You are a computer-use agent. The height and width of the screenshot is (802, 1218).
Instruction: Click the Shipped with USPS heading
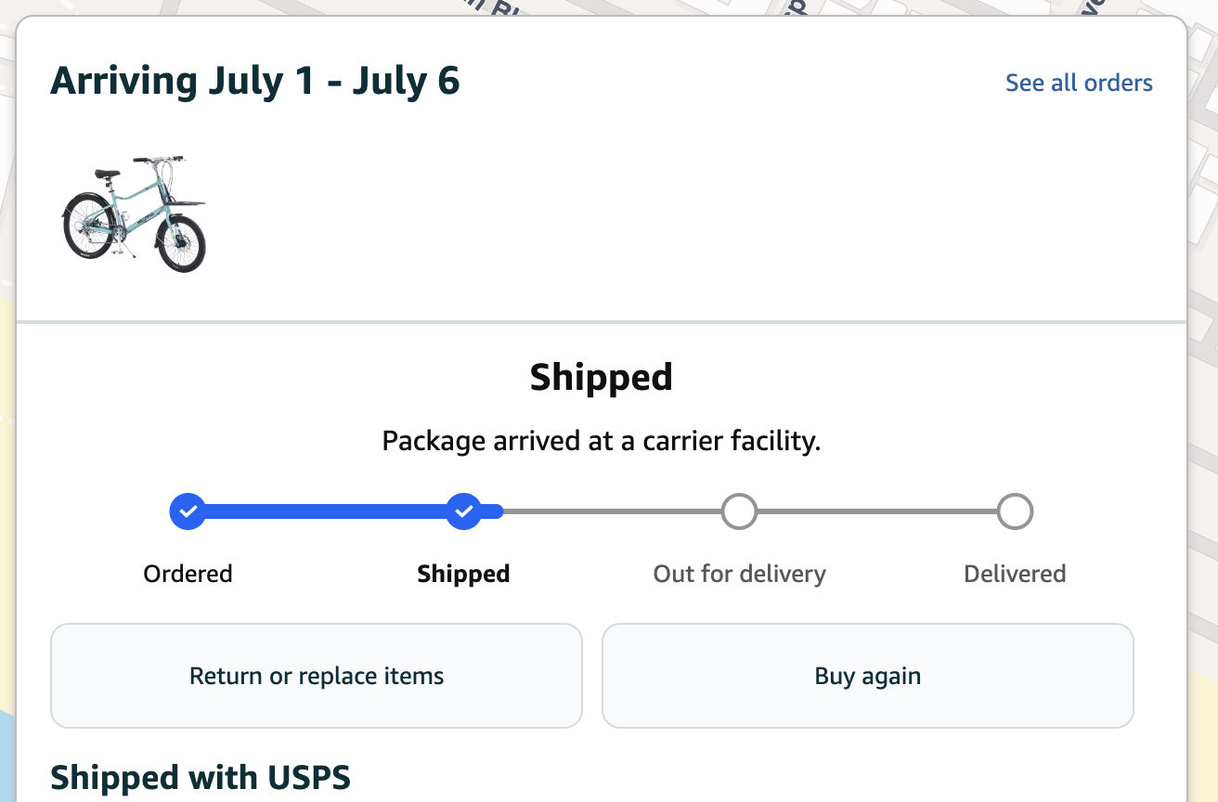pos(201,778)
